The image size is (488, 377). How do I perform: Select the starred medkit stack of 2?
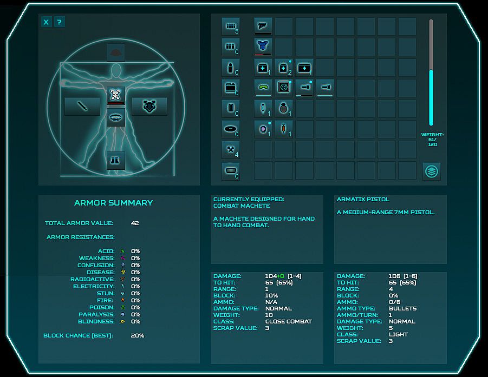pos(283,68)
